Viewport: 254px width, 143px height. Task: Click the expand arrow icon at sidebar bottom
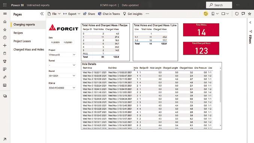point(5,139)
